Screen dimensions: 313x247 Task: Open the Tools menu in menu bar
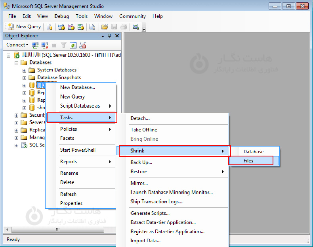point(82,16)
